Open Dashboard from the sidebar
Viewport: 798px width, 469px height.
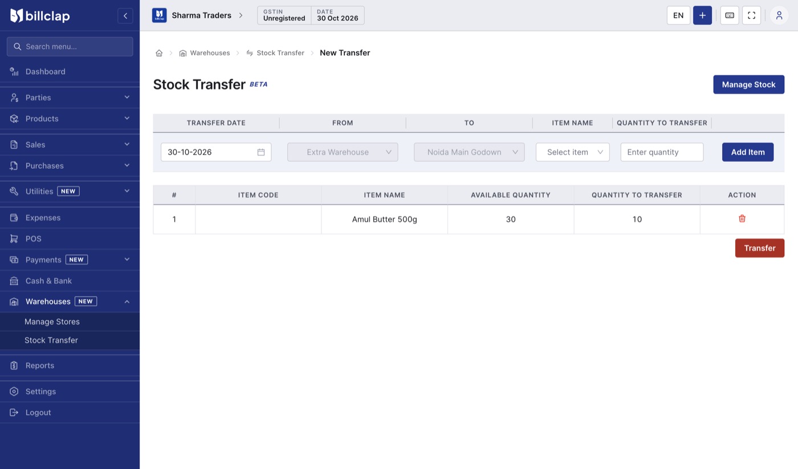tap(70, 71)
